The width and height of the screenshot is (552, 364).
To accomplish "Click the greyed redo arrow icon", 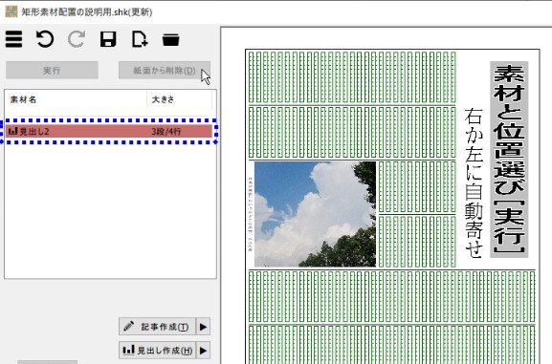I will coord(77,39).
